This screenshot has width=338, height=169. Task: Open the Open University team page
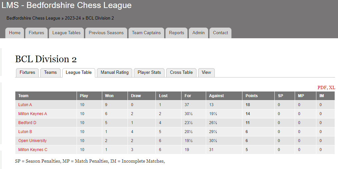click(x=32, y=141)
